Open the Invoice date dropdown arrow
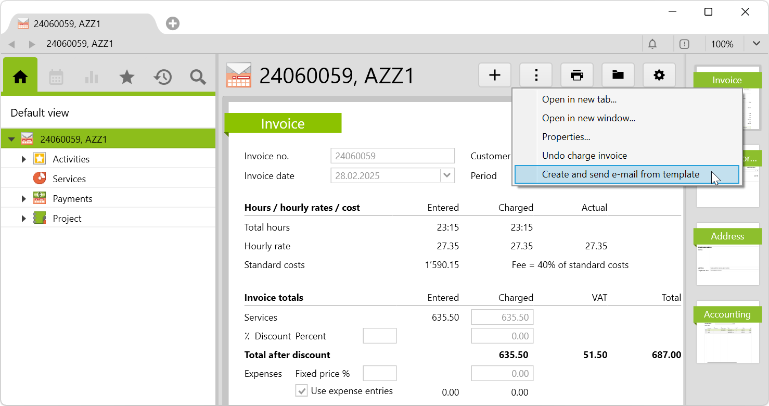 [x=447, y=176]
